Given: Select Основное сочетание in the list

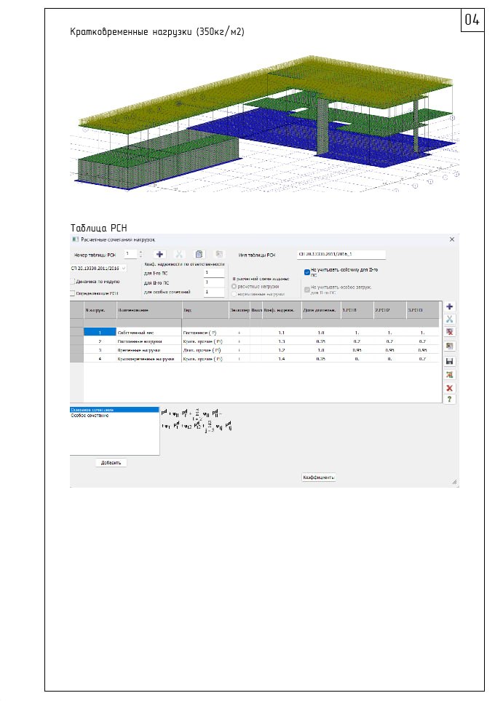Looking at the screenshot, I should point(114,410).
